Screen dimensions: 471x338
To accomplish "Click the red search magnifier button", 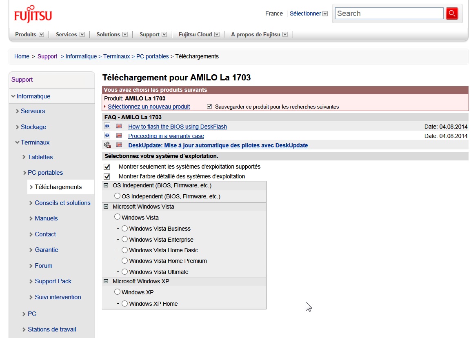I will (452, 13).
